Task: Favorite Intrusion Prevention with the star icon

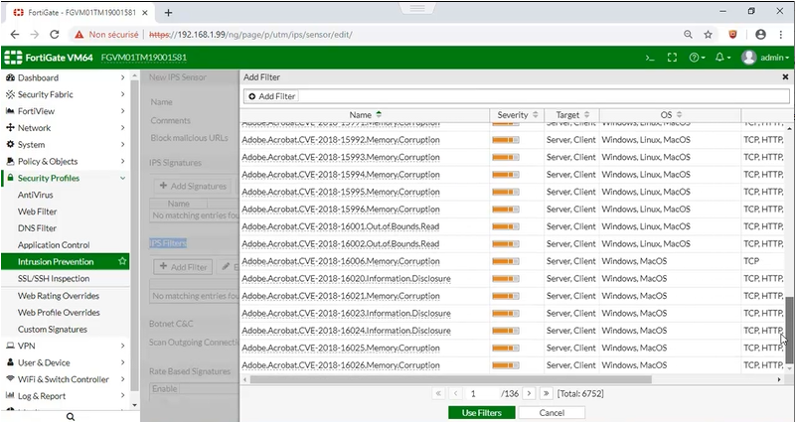Action: pyautogui.click(x=122, y=261)
